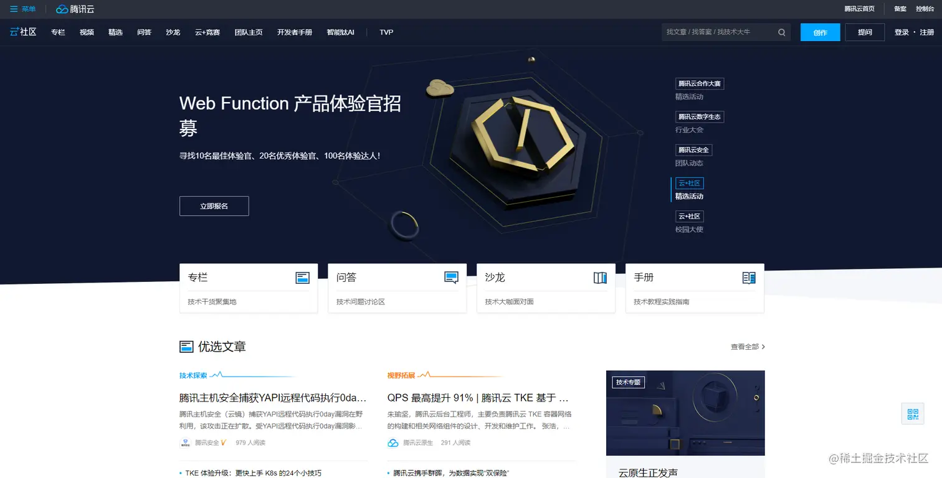
Task: Open the 控制台 link
Action: (925, 9)
